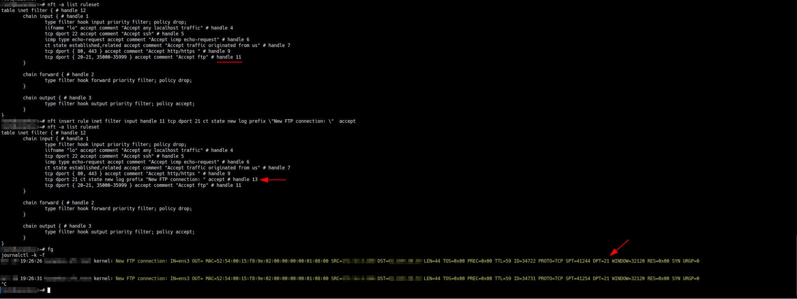Click the red underline beneath handle 11
The height and width of the screenshot is (299, 797).
[229, 62]
